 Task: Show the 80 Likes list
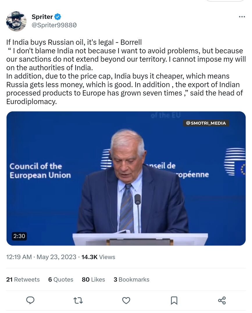pos(93,280)
